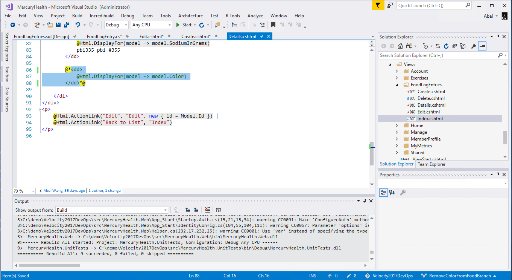Click the Pending Changes Filter clock icon
This screenshot has width=512, height=280.
pyautogui.click(x=425, y=46)
